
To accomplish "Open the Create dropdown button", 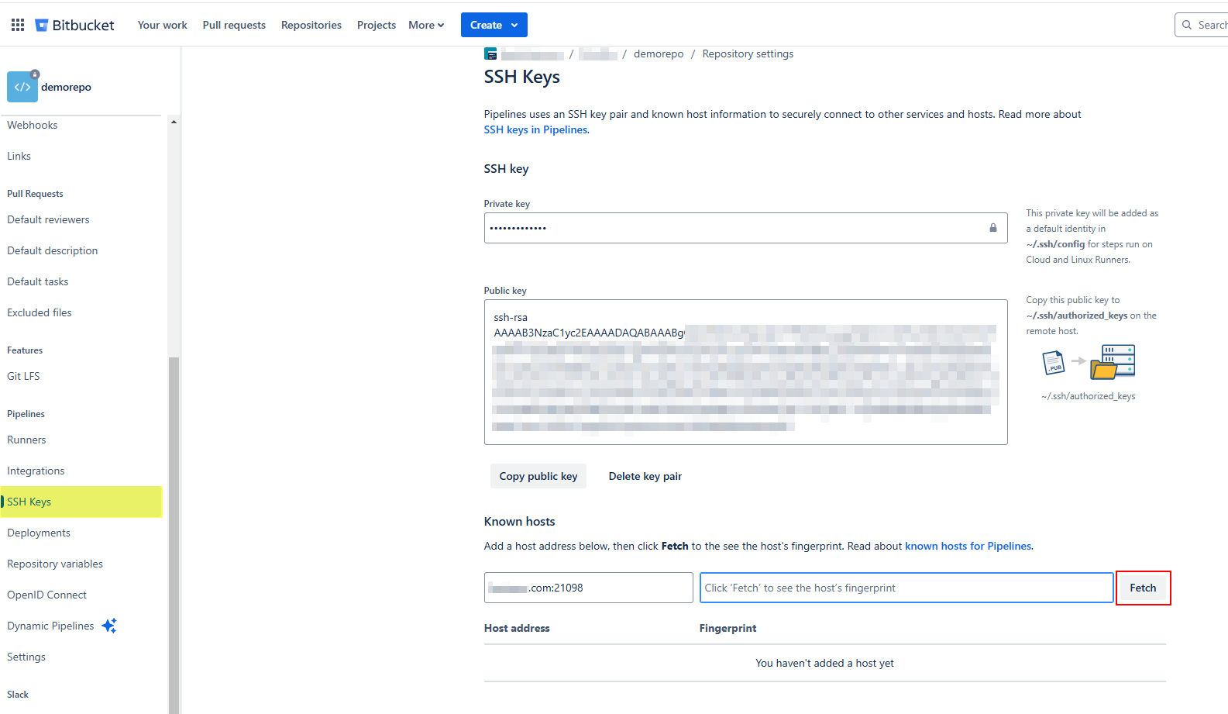I will click(x=494, y=25).
